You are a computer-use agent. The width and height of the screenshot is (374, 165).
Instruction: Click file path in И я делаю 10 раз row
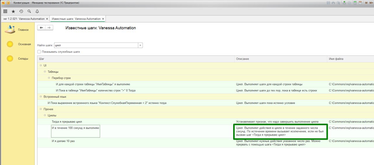[x=352, y=141]
